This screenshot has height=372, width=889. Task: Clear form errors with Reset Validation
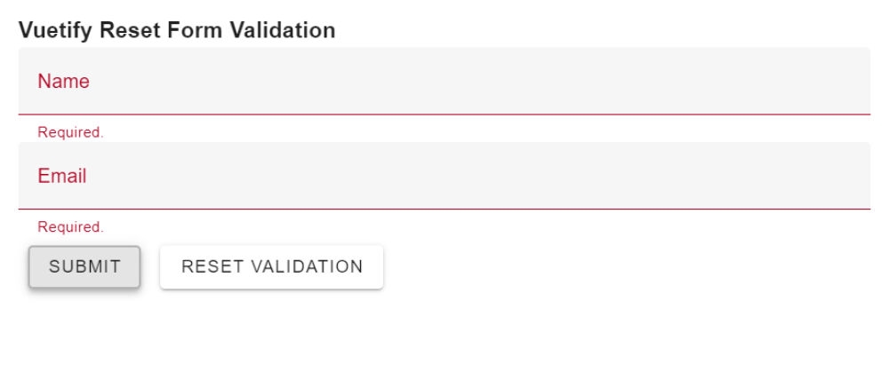[x=271, y=267]
